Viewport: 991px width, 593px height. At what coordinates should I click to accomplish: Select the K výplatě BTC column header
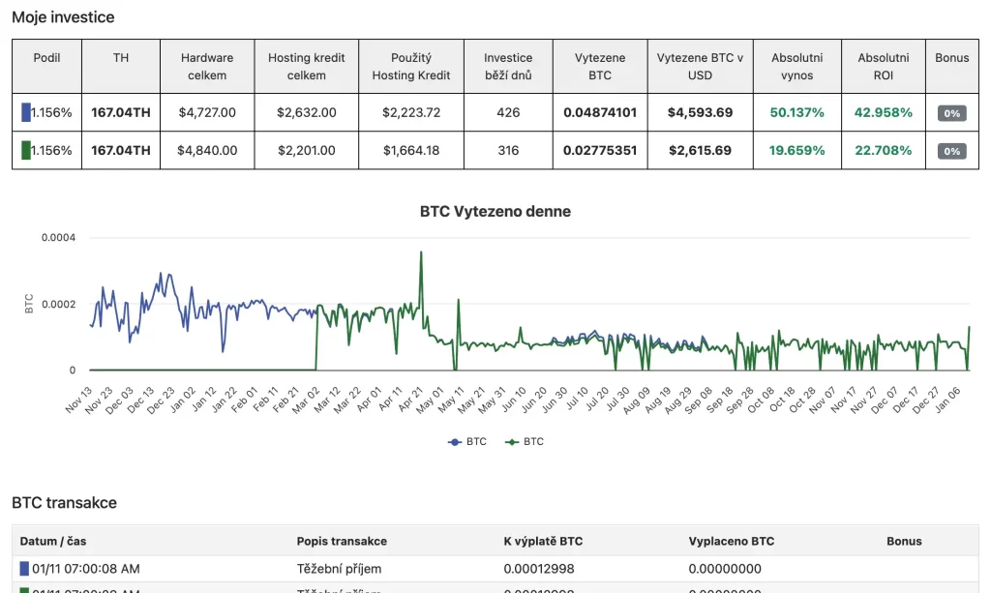[x=544, y=541]
